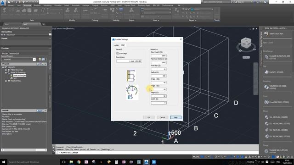
Task: Switch to the Ladder tab
Action: (116, 45)
